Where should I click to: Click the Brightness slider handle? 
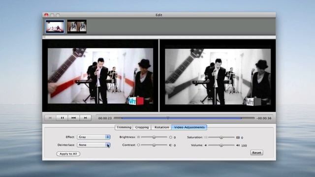point(154,137)
